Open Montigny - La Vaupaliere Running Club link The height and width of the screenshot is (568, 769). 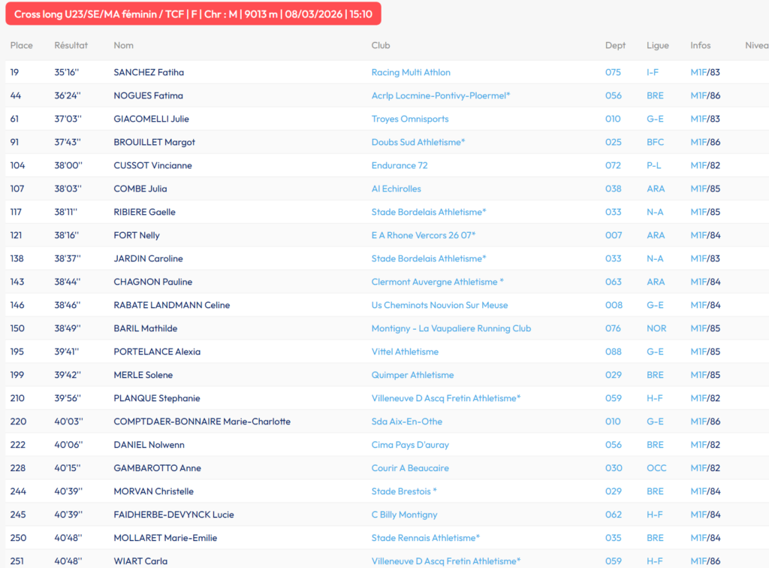point(451,329)
